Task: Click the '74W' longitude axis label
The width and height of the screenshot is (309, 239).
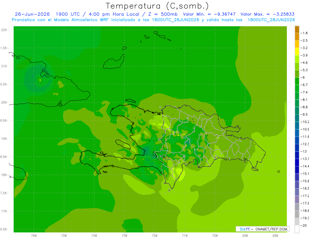Action: (94, 235)
